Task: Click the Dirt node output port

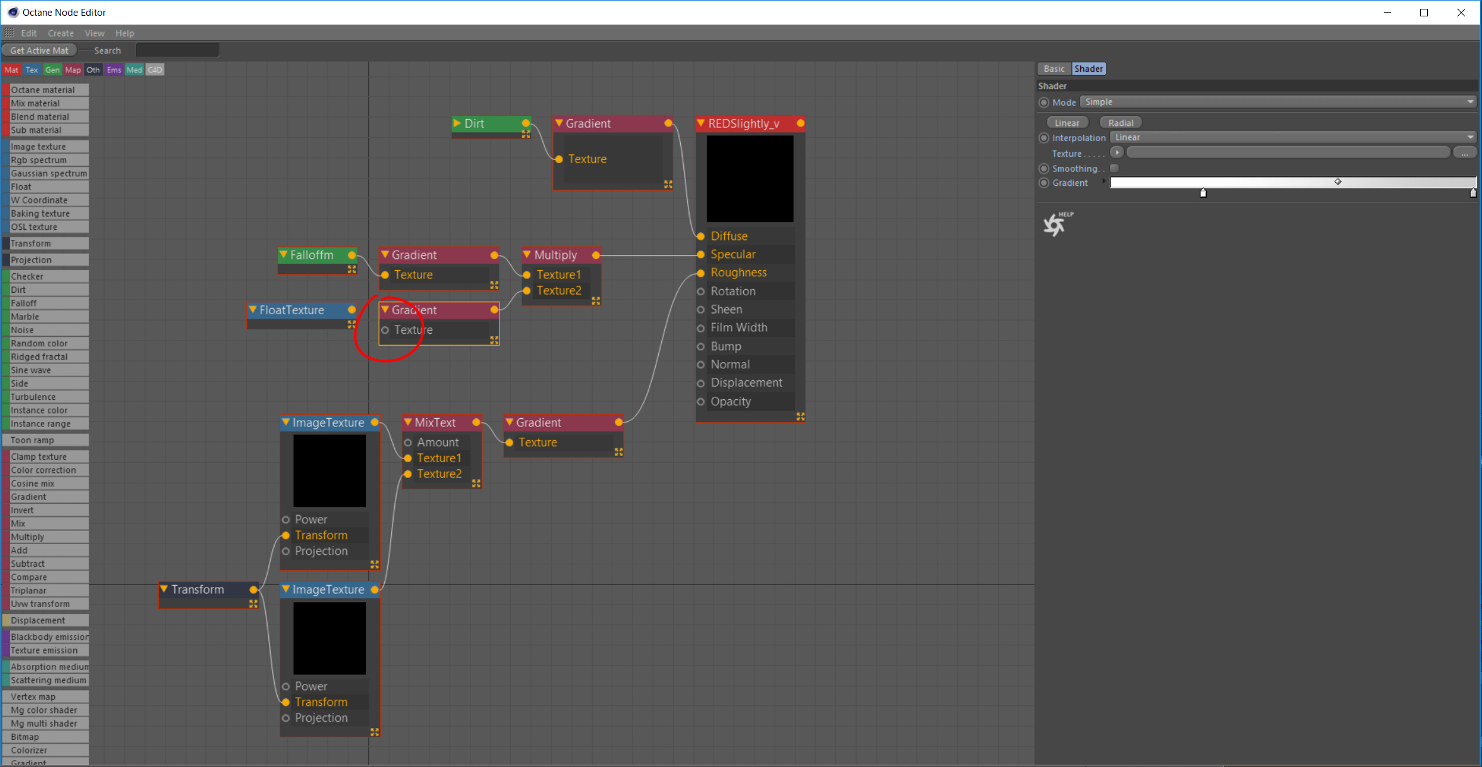Action: click(526, 123)
